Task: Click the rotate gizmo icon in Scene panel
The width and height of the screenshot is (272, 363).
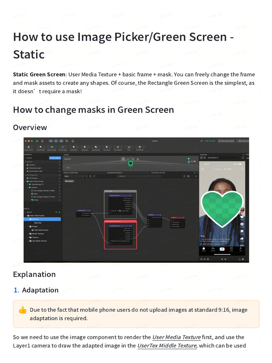Action: [x=128, y=159]
